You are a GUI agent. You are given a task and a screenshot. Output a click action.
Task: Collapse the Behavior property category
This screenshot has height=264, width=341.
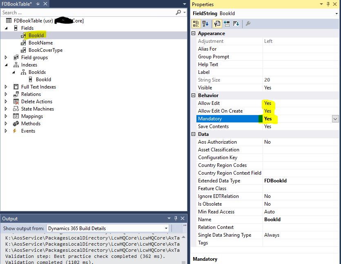[194, 95]
